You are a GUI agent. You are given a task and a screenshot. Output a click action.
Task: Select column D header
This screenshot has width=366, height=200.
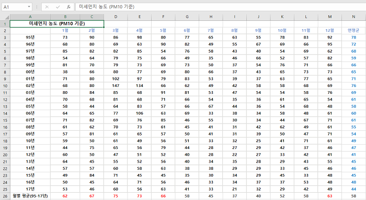116,17
